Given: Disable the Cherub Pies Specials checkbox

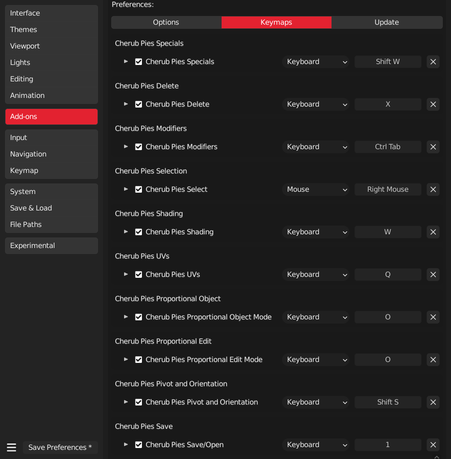Looking at the screenshot, I should click(139, 62).
